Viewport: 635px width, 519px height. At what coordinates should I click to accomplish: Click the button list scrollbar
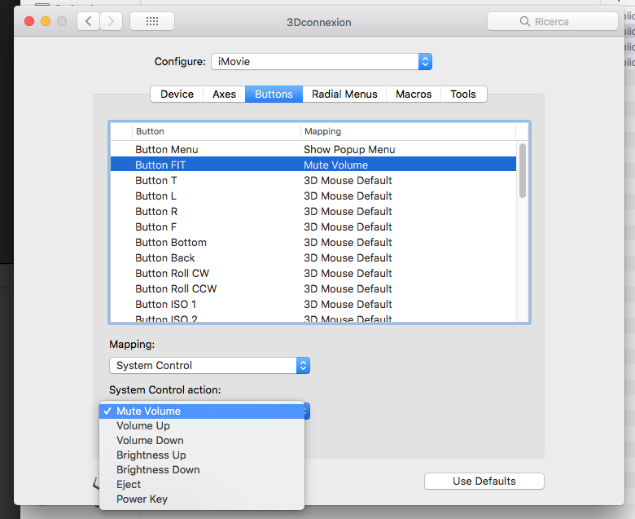point(523,170)
